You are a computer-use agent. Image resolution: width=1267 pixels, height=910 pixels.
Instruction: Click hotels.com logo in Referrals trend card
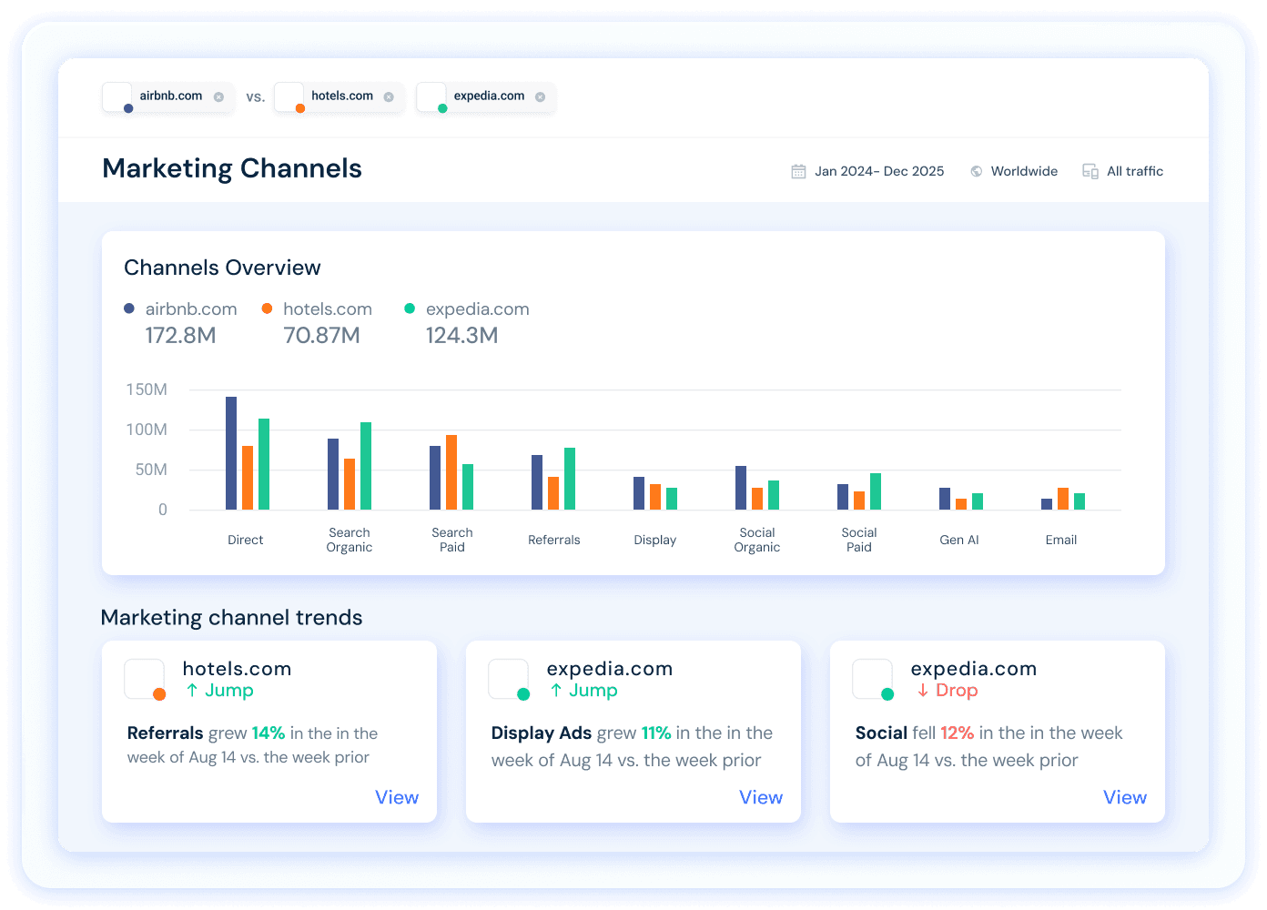145,680
